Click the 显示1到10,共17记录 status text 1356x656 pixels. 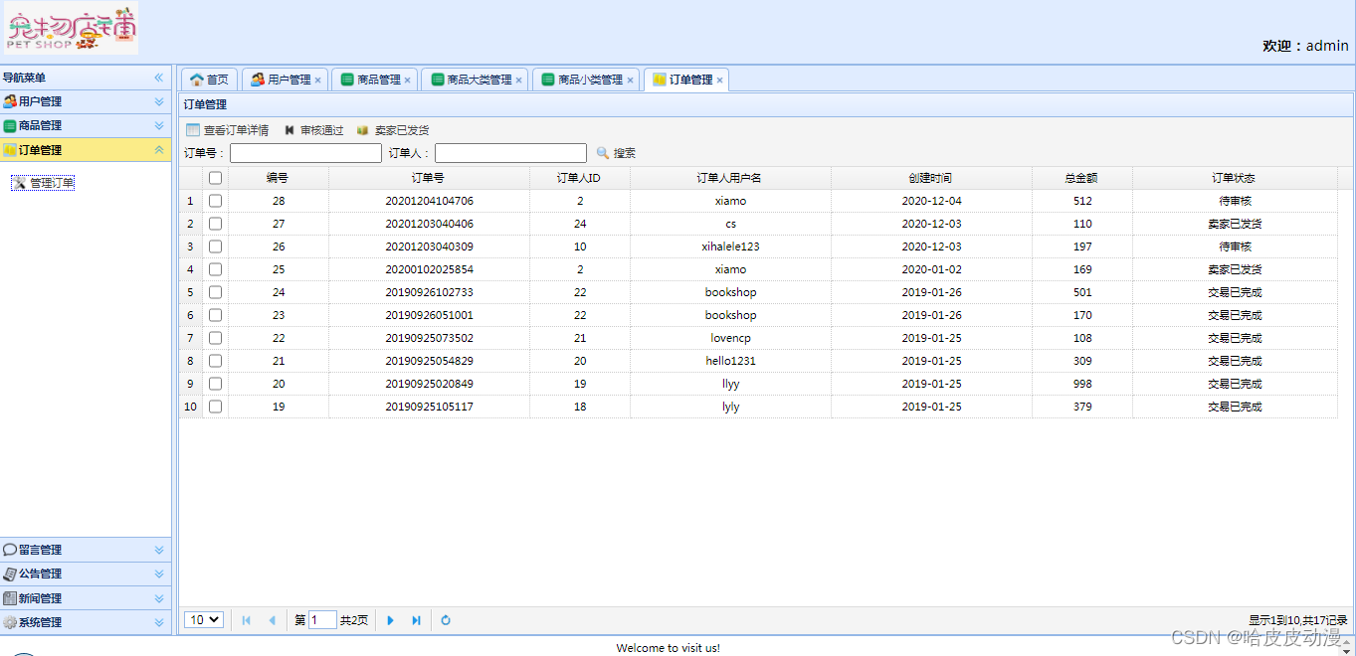click(x=1298, y=620)
